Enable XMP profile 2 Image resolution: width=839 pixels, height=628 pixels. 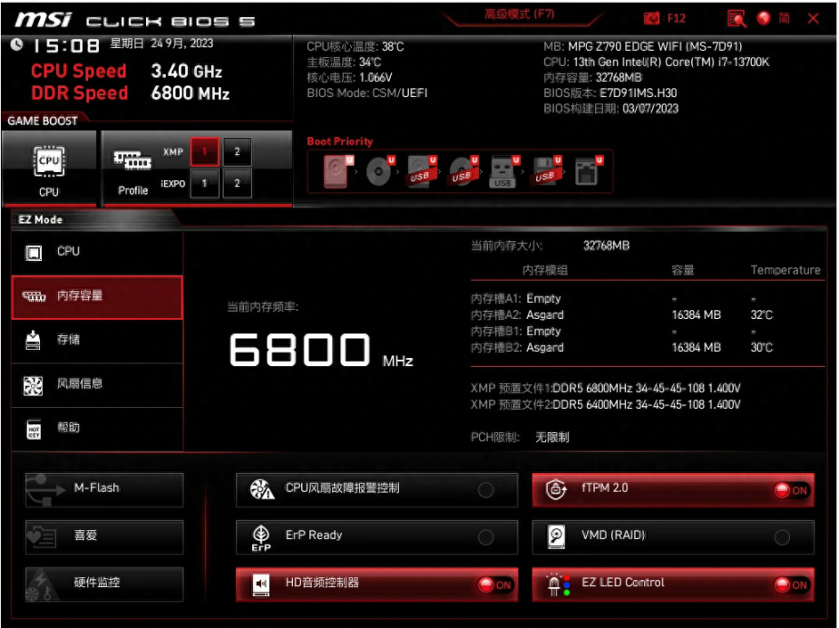(x=237, y=151)
